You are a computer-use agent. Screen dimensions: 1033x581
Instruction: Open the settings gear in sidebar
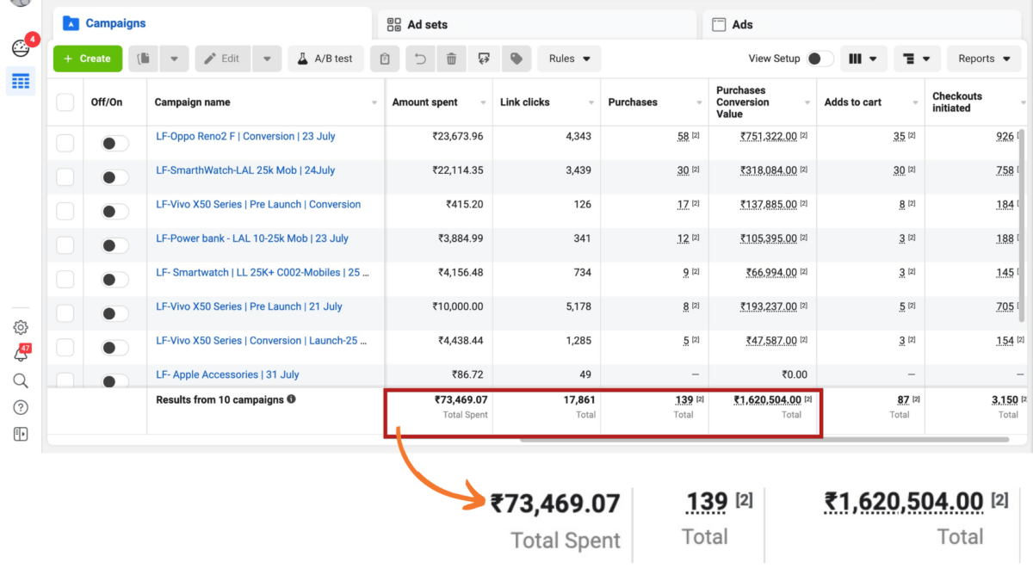point(21,327)
